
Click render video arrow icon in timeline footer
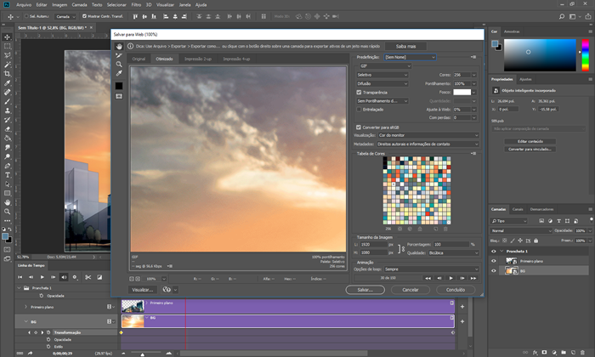[30, 353]
